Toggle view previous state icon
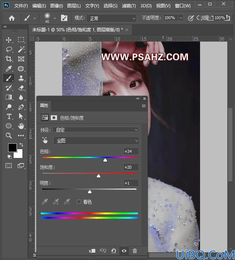 tap(103, 250)
